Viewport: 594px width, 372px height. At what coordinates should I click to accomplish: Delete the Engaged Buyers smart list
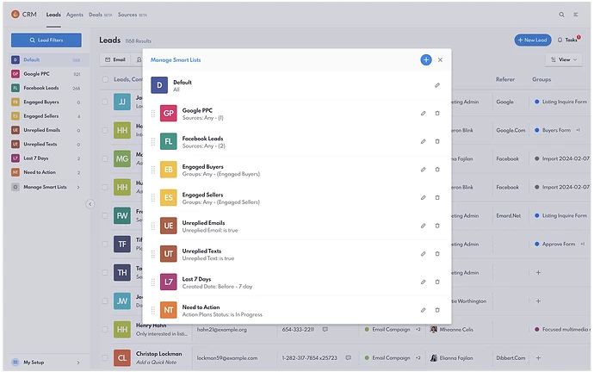[x=437, y=170]
